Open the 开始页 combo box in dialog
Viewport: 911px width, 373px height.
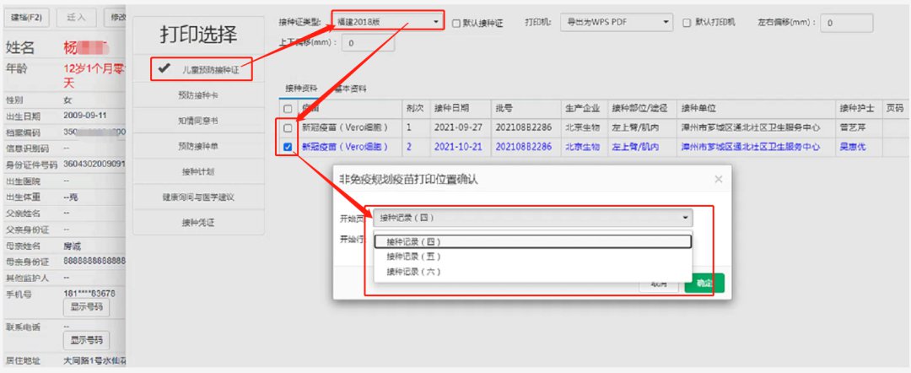533,218
